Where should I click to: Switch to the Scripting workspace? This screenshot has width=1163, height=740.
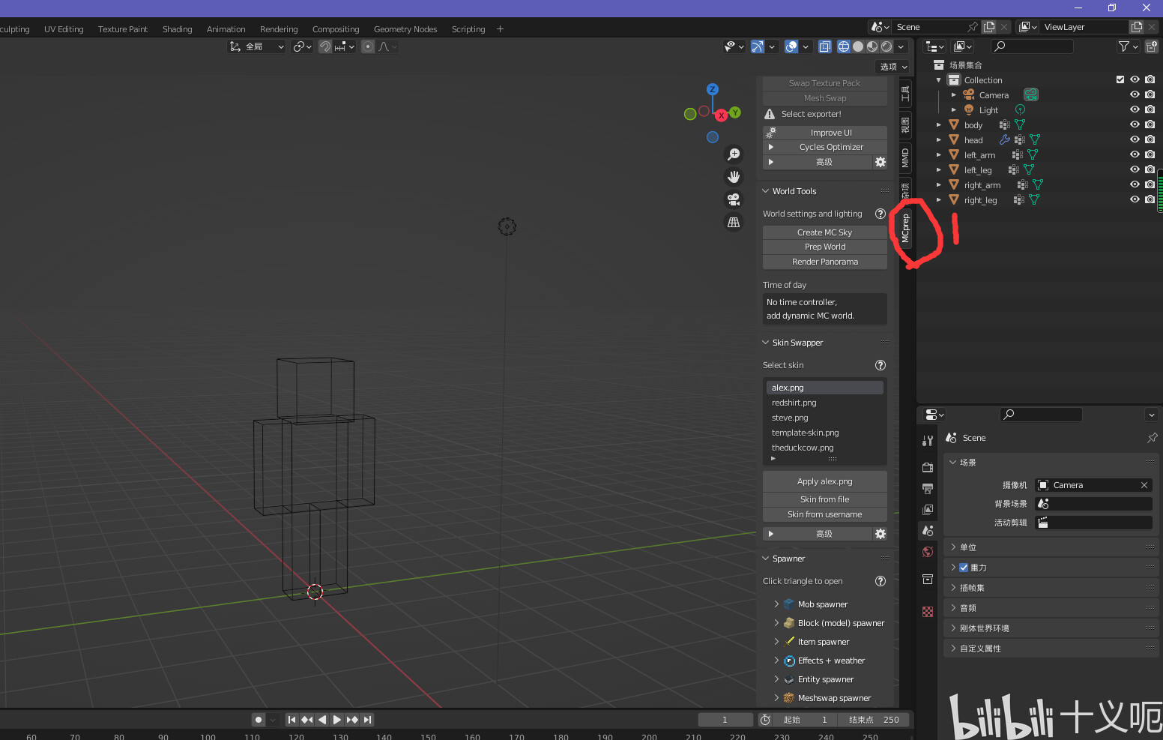468,29
